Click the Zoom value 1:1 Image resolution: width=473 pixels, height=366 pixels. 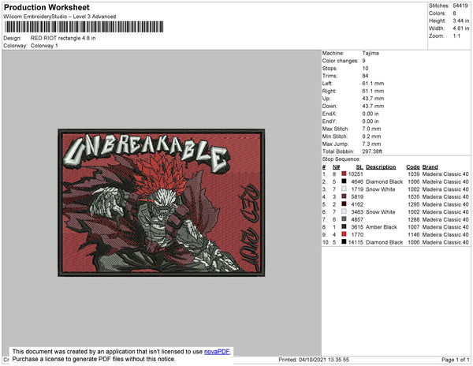[456, 36]
